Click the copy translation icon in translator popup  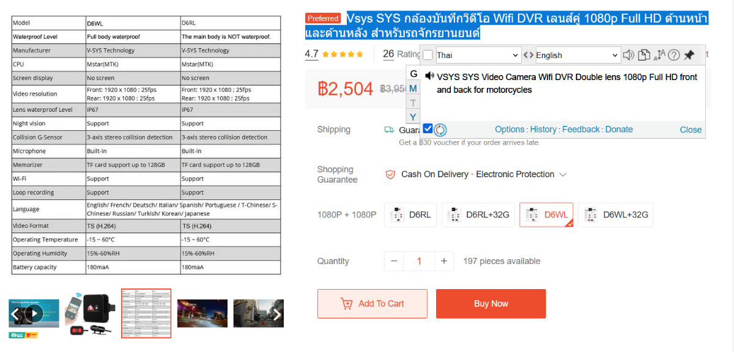[643, 55]
